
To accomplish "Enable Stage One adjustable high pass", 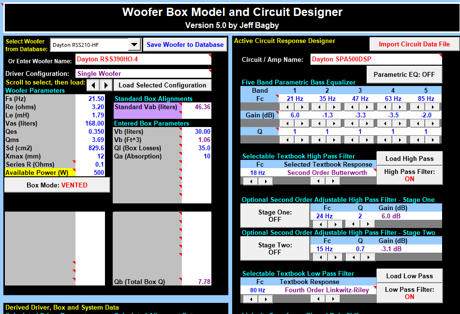I will click(274, 215).
